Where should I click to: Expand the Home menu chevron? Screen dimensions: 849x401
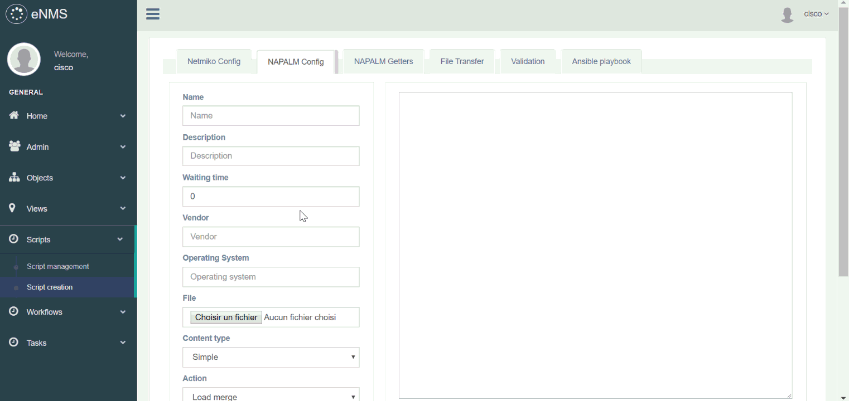click(x=123, y=116)
